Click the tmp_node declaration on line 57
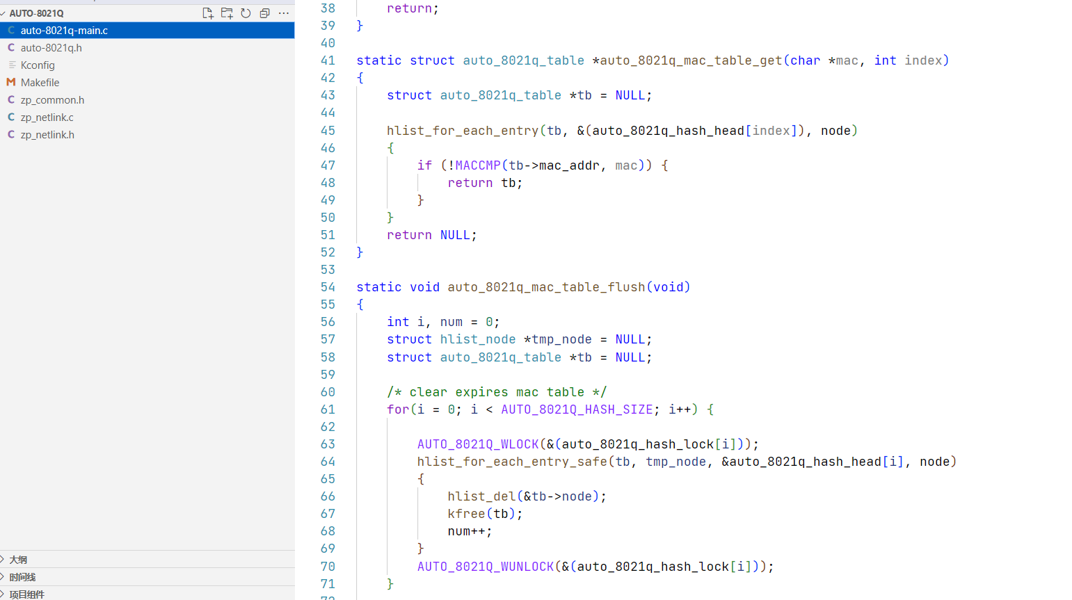1072x600 pixels. click(562, 339)
